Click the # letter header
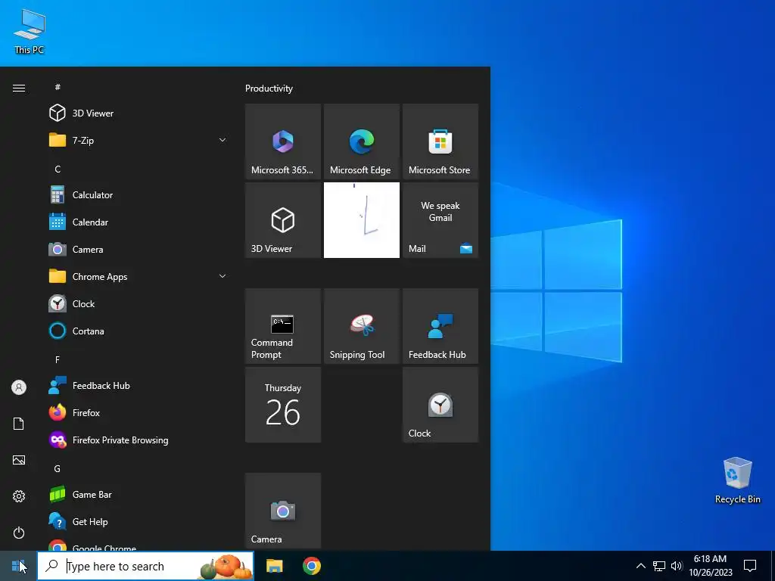 (x=58, y=87)
